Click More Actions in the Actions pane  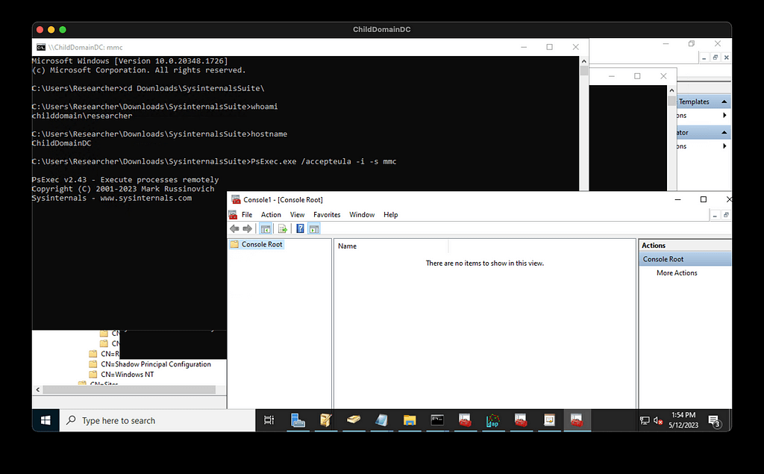677,273
